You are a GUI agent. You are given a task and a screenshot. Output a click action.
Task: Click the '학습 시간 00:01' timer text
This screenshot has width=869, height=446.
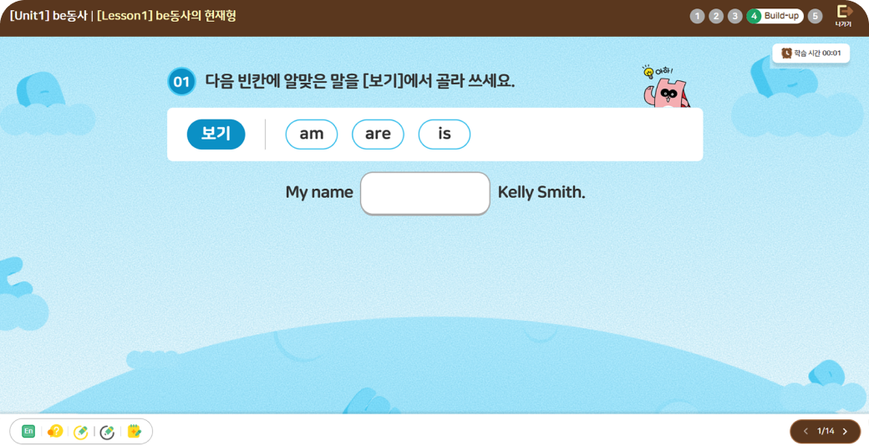(x=818, y=53)
